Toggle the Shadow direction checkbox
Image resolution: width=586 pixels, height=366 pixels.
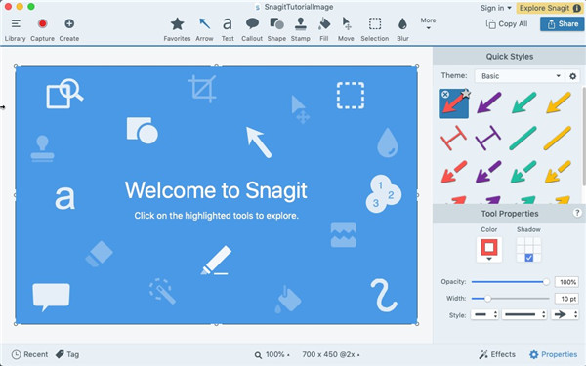tap(528, 258)
